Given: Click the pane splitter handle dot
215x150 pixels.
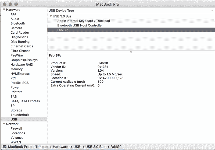Looking at the screenshot, I should pos(131,52).
